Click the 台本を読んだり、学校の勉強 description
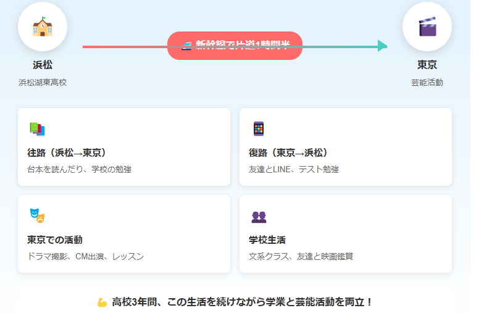 click(79, 169)
